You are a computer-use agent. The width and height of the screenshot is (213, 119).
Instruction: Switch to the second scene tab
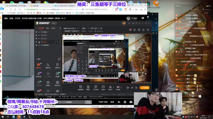pyautogui.click(x=47, y=28)
